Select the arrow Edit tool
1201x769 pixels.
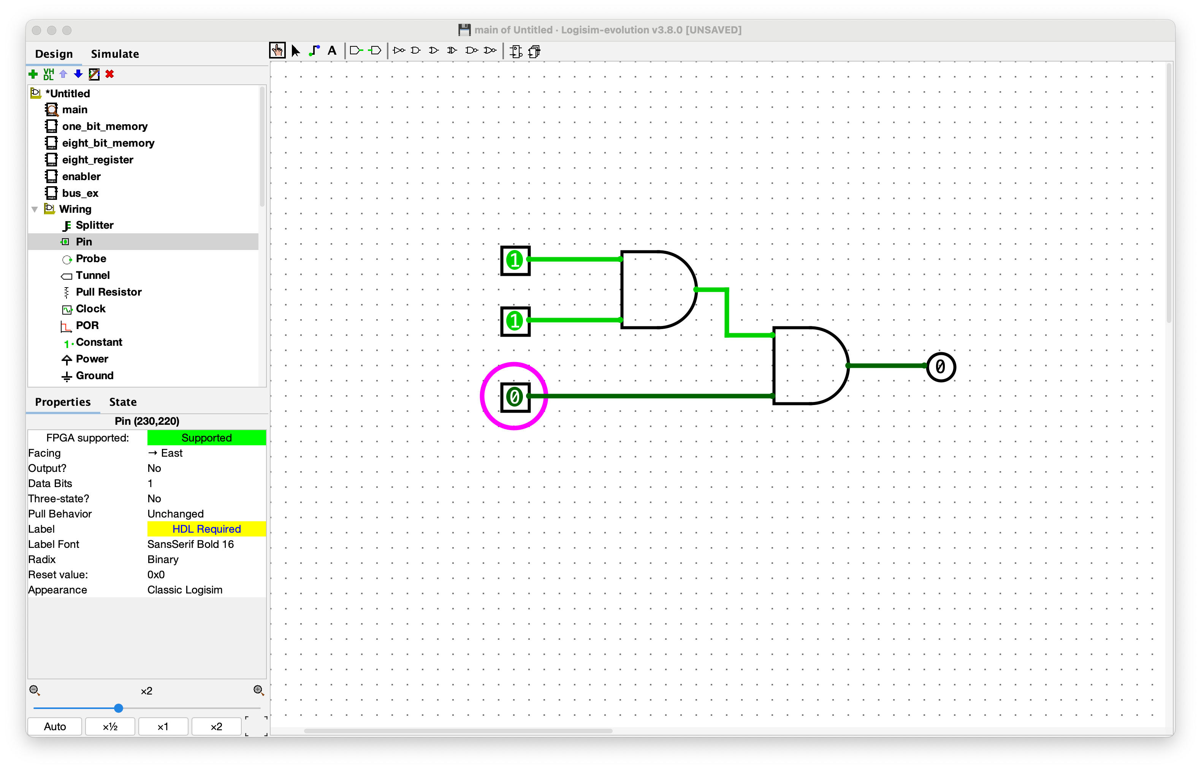tap(296, 51)
